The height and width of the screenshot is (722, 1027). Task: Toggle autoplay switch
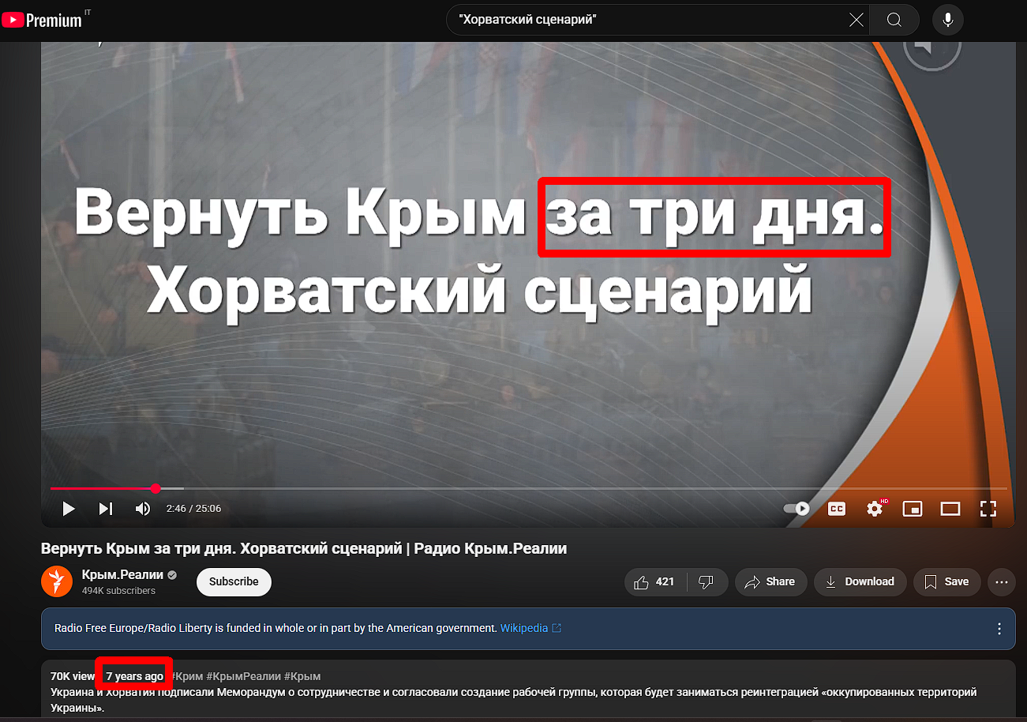click(x=796, y=509)
